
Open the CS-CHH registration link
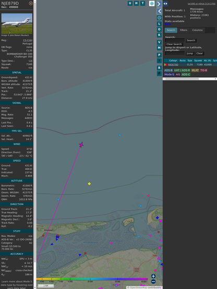pos(28,40)
